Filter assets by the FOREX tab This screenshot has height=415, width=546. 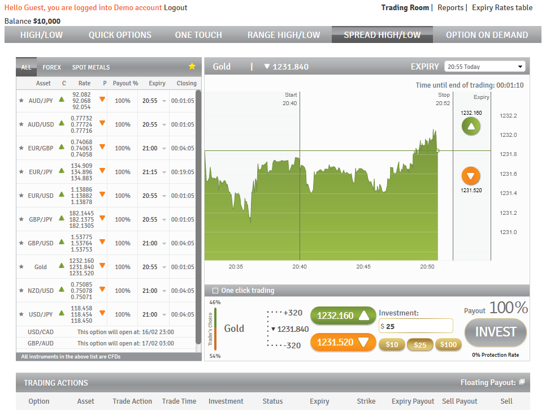(x=52, y=67)
